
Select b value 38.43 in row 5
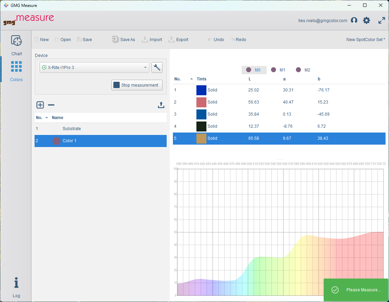(323, 138)
